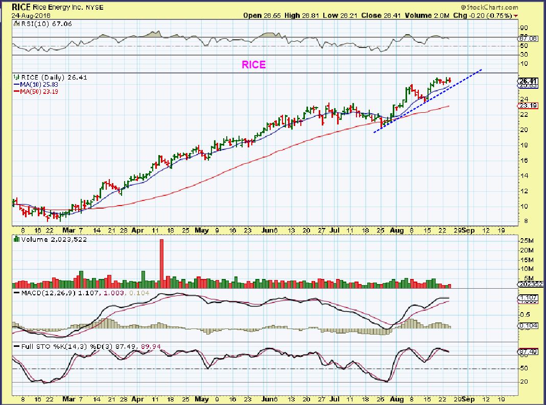
Task: Click the 23.19 MA(50) tag on right axis
Action: pos(528,106)
